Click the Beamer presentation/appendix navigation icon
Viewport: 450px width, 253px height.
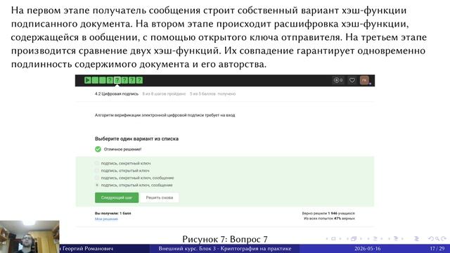click(x=417, y=239)
